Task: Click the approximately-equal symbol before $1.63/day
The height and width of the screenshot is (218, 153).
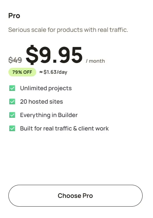Action: pos(41,72)
